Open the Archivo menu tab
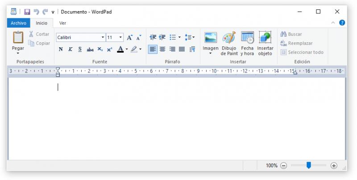 (x=18, y=23)
